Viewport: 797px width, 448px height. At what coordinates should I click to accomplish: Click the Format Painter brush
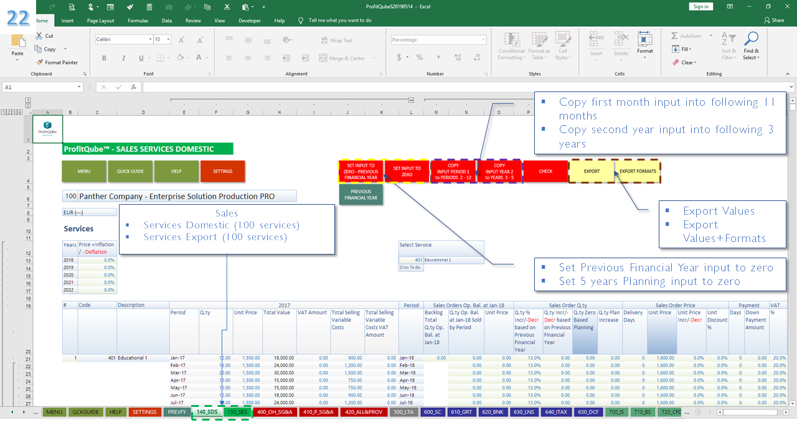coord(40,62)
